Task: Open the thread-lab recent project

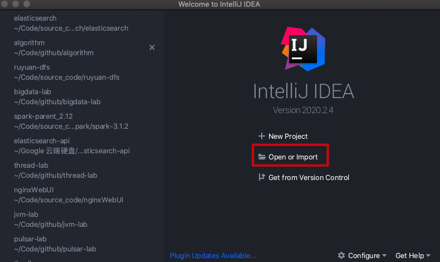Action: coord(55,171)
